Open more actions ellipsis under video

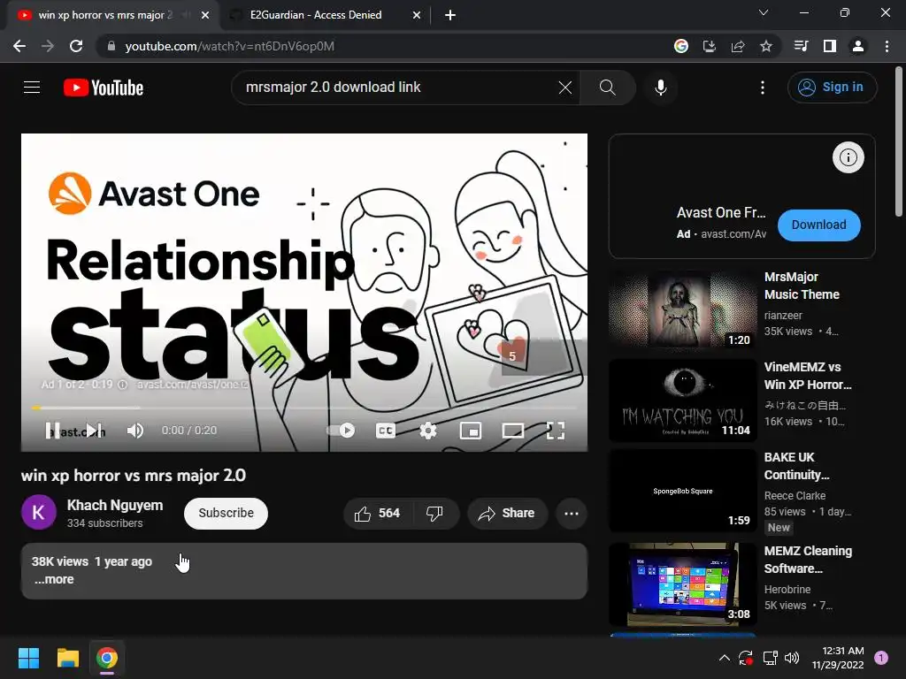point(572,514)
